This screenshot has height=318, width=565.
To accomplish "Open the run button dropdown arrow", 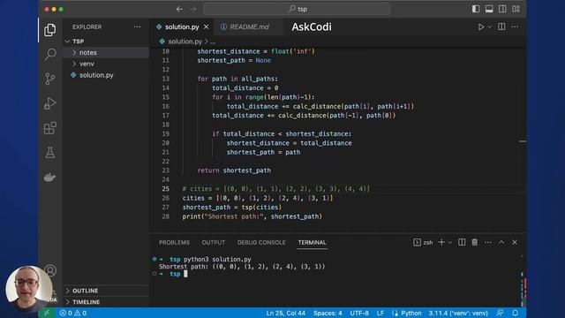I will tap(489, 26).
